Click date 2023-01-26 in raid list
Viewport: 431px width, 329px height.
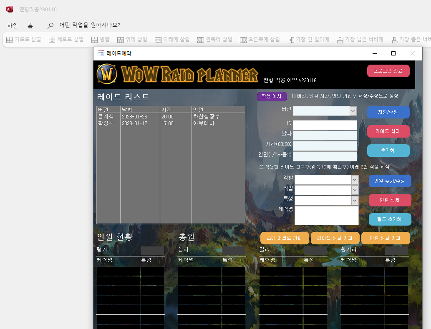click(134, 117)
